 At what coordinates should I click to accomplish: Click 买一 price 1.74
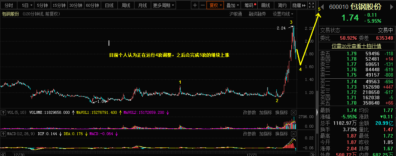pos(351,82)
